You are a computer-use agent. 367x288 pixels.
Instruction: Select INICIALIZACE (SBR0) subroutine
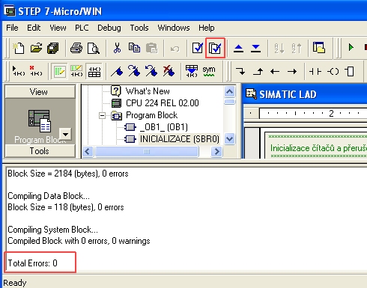point(180,139)
